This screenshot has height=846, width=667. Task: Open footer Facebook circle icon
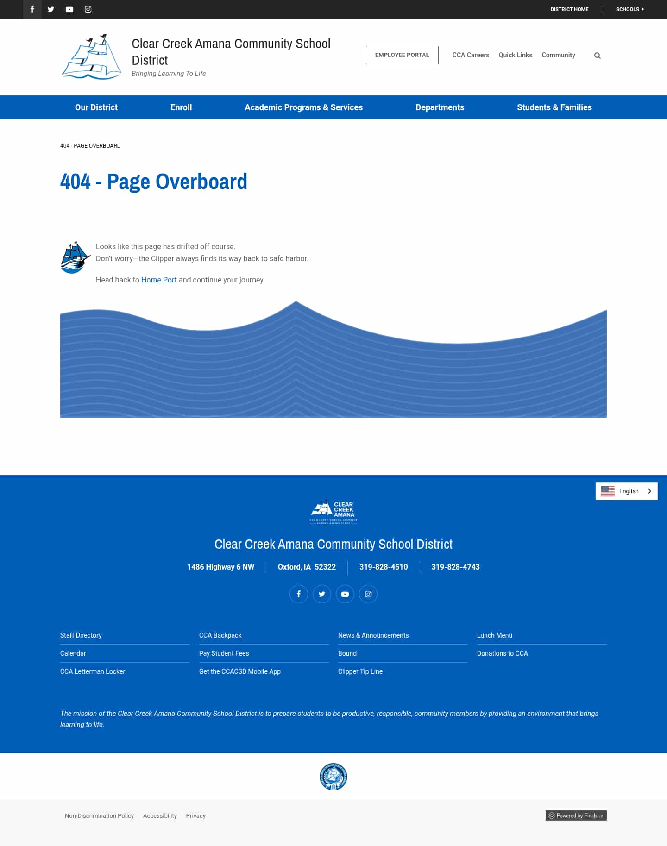(299, 594)
